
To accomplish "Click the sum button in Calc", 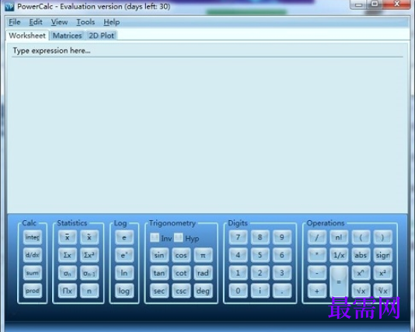I will (33, 273).
